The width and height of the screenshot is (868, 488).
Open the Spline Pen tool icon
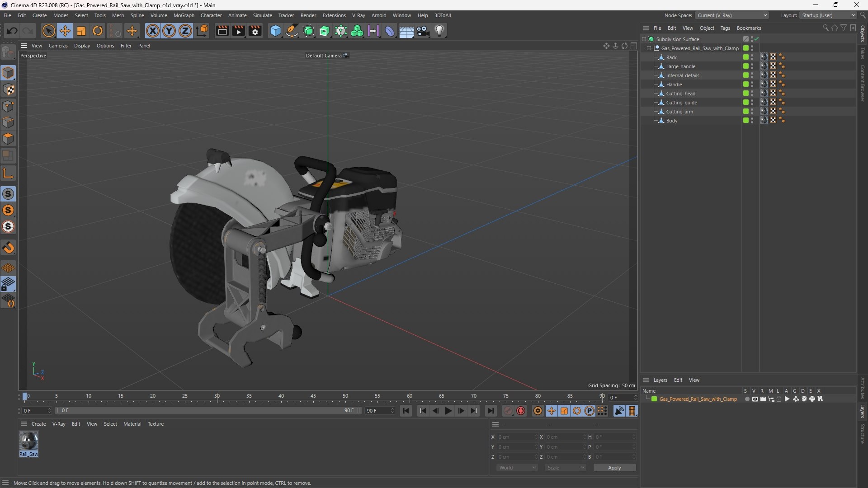pyautogui.click(x=292, y=31)
